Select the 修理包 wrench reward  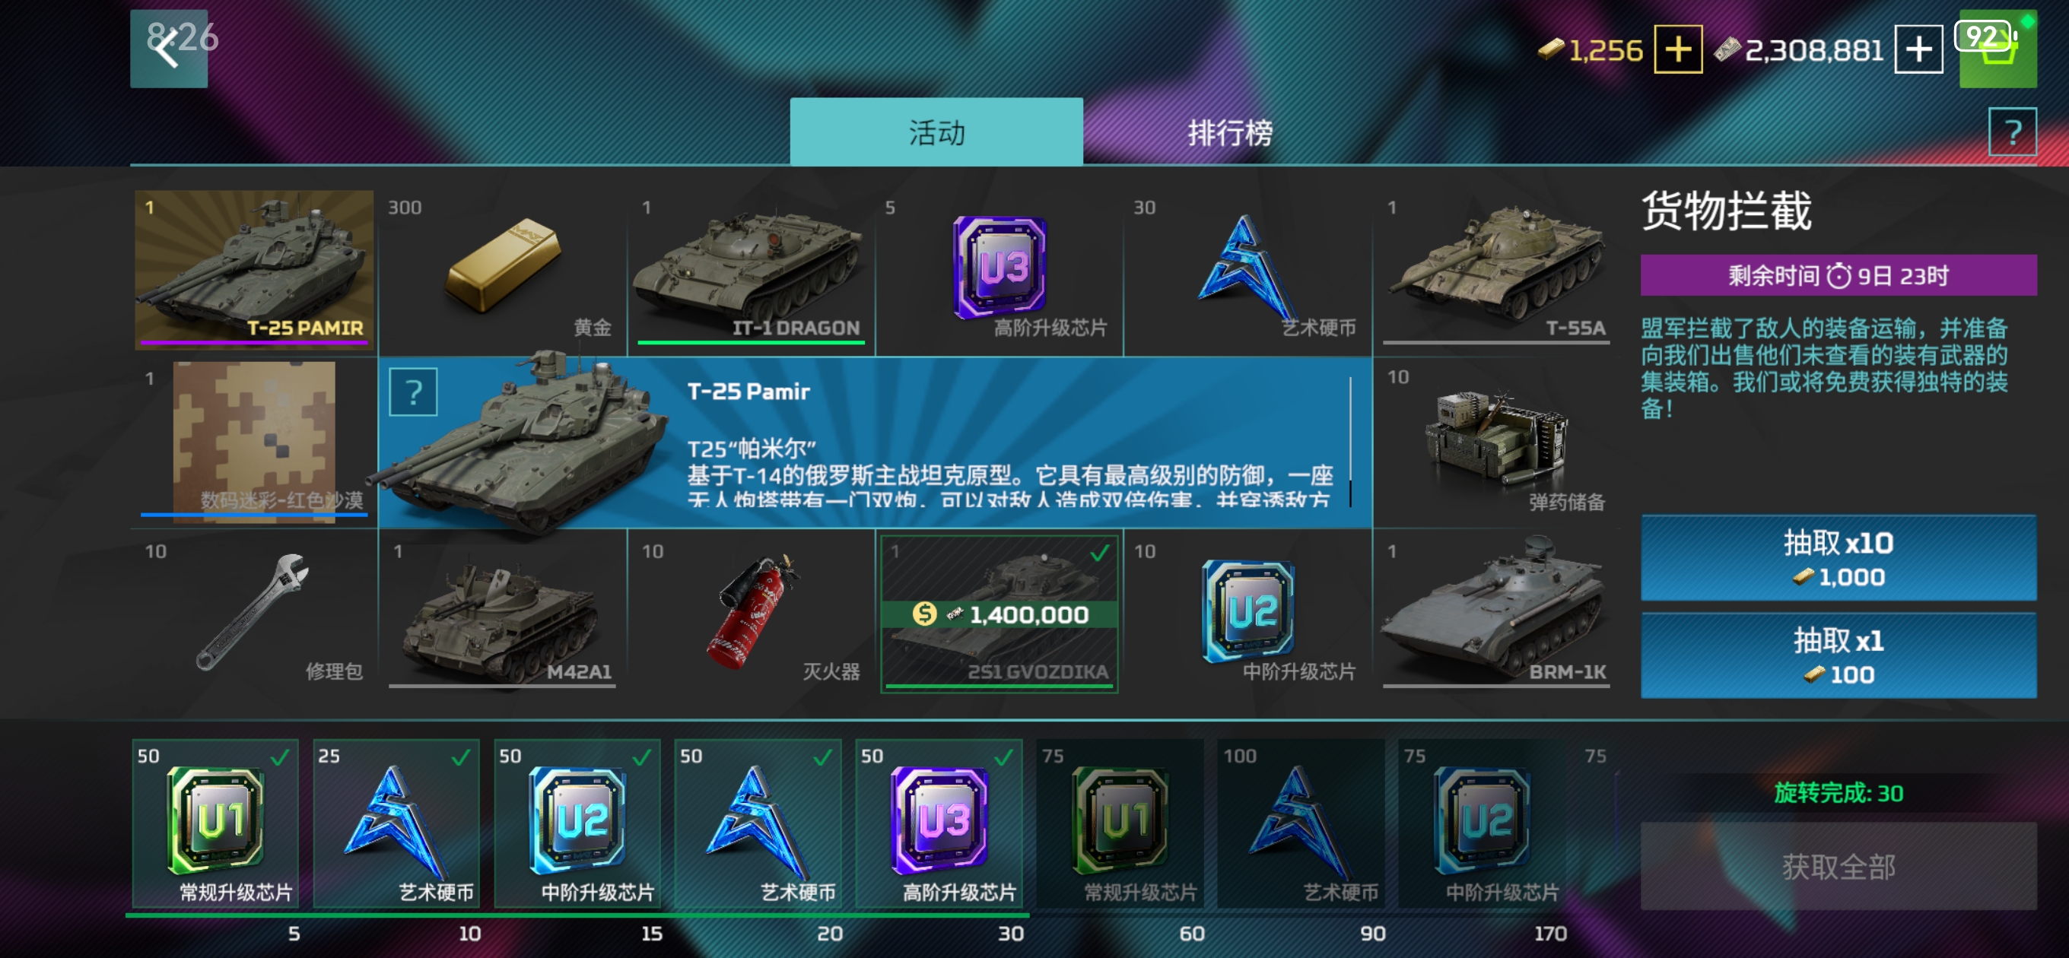click(254, 614)
